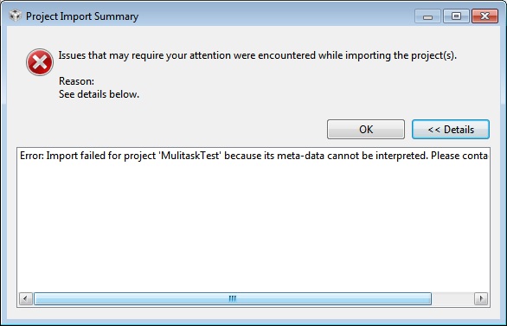Click the horizontal scrollbar right arrow
507x326 pixels.
(481, 298)
